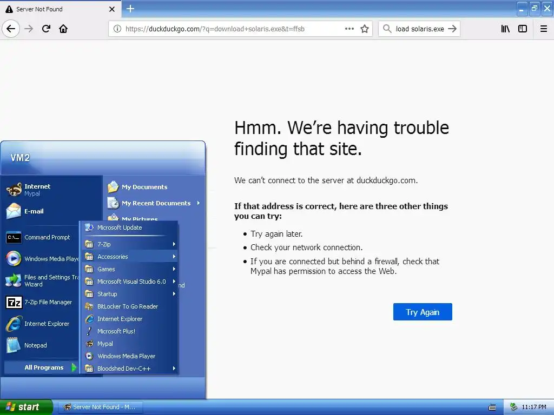Click the search box with solaris.exe text

pos(420,29)
